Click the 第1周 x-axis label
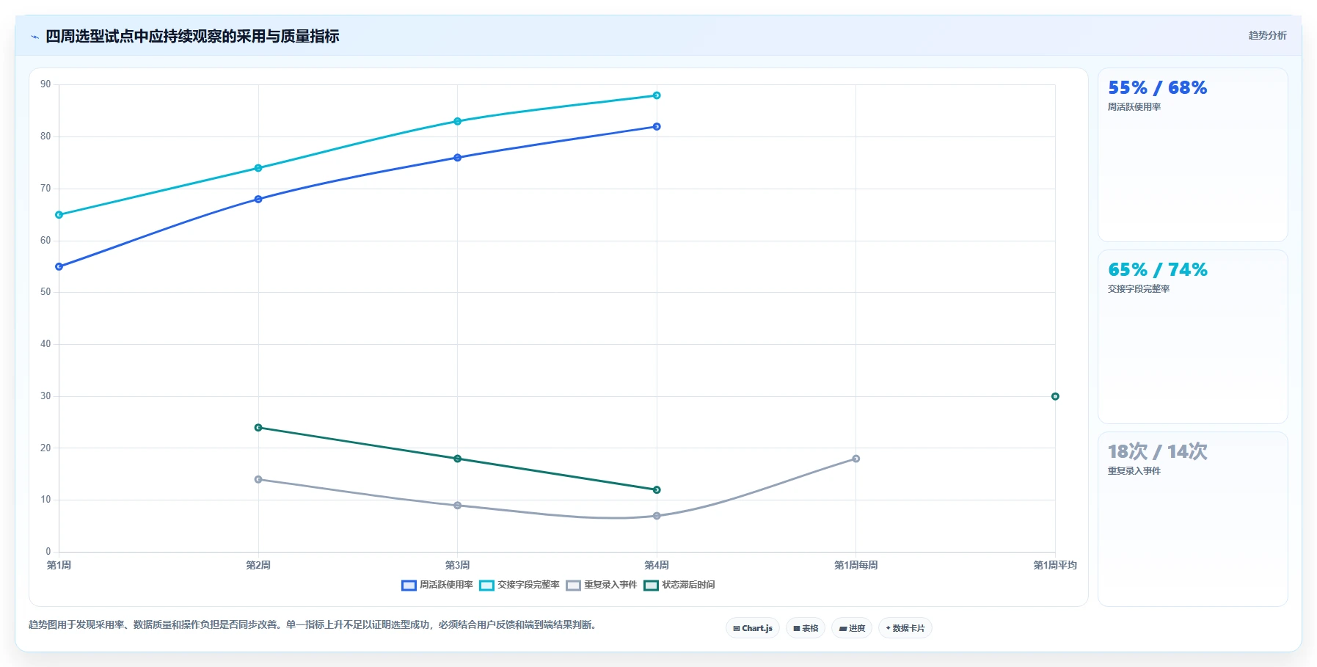1317x667 pixels. point(59,565)
